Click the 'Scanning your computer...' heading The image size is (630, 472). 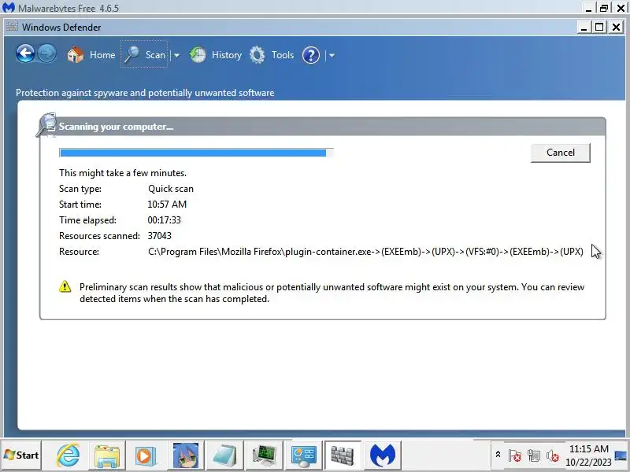click(116, 127)
